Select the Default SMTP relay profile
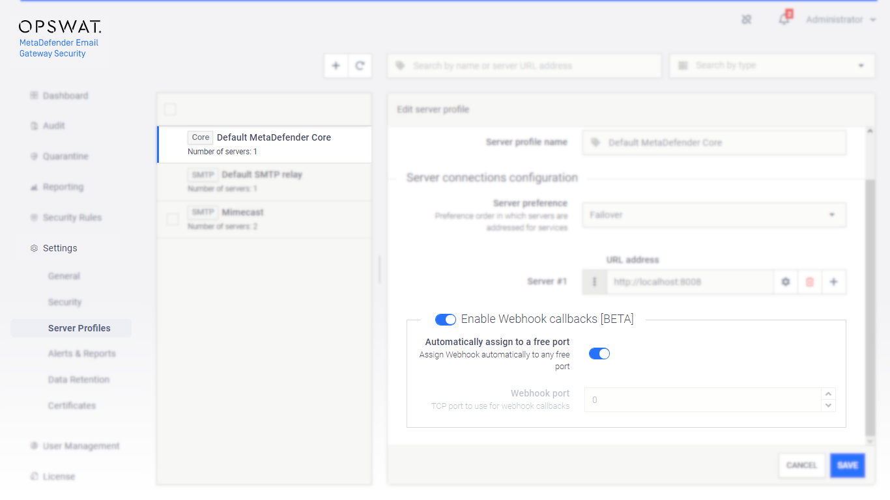Screen dimensions: 890x500 [265, 182]
